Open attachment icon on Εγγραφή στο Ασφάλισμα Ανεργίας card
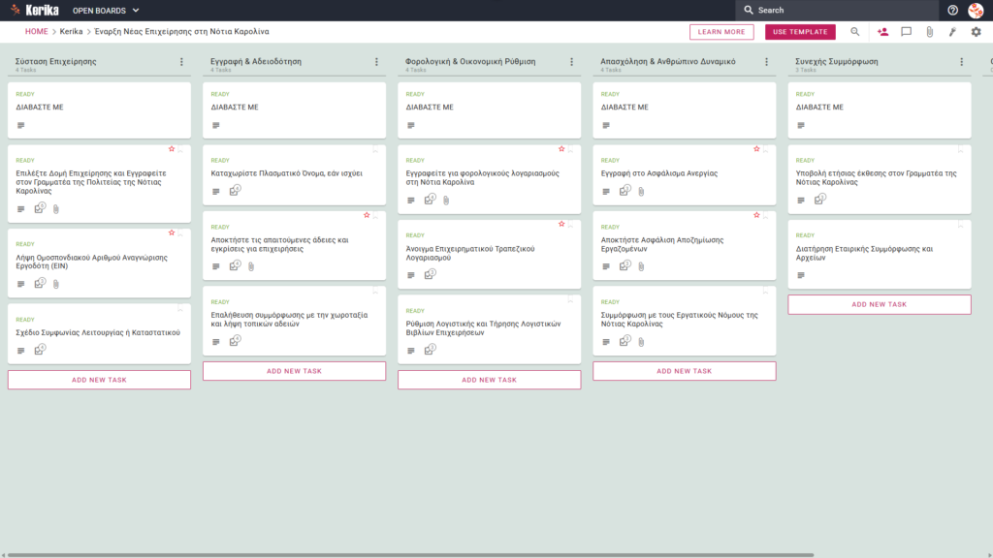This screenshot has width=993, height=558. point(641,191)
